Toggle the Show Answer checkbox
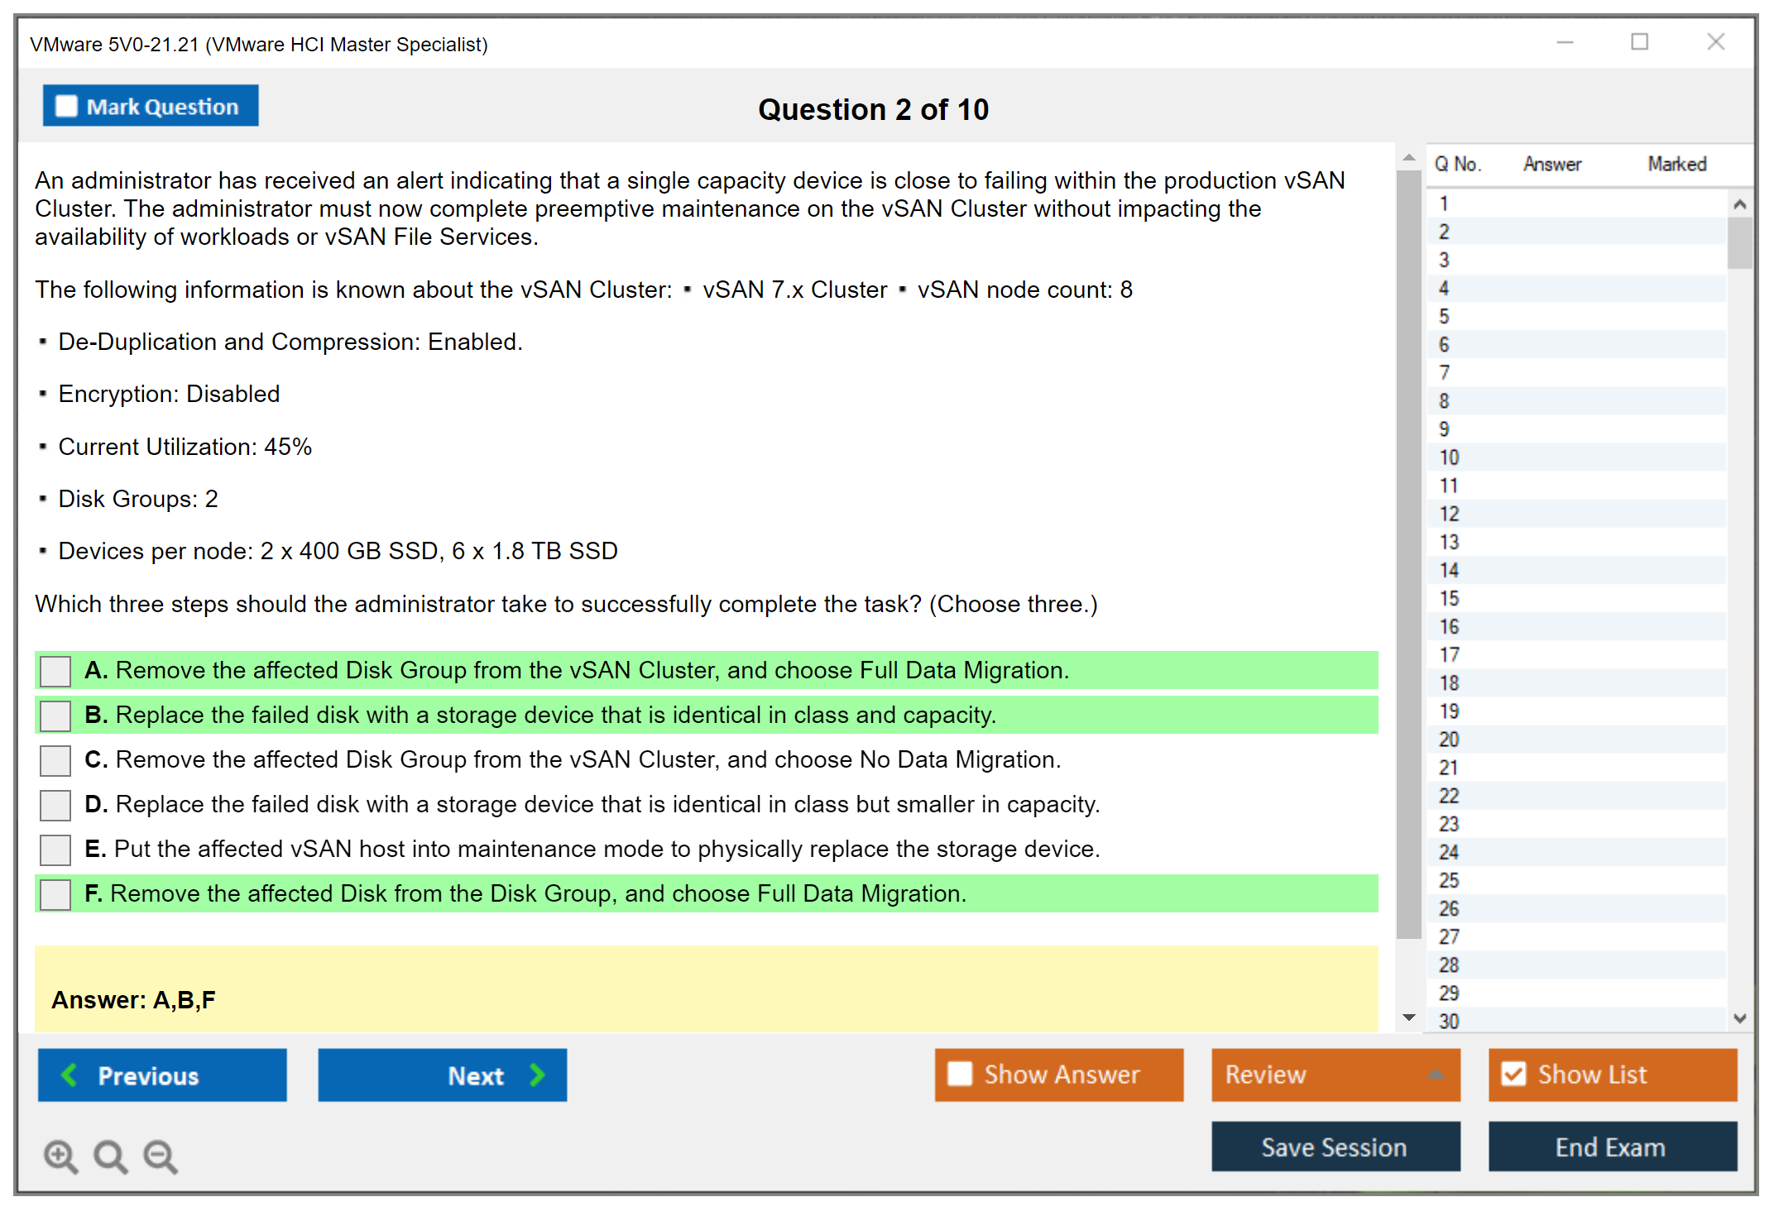This screenshot has height=1216, width=1779. pyautogui.click(x=960, y=1074)
